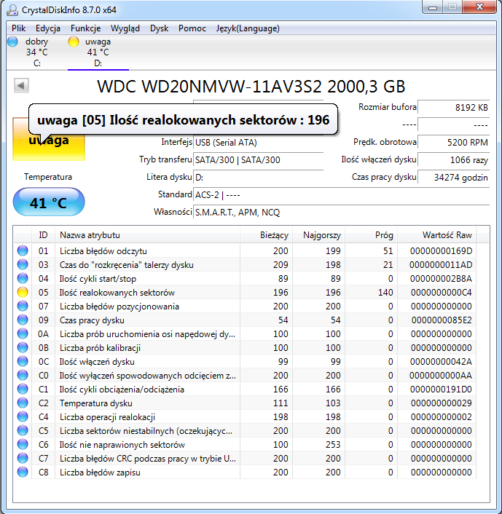This screenshot has height=514, width=502.
Task: Open the Edycja menu
Action: click(48, 28)
